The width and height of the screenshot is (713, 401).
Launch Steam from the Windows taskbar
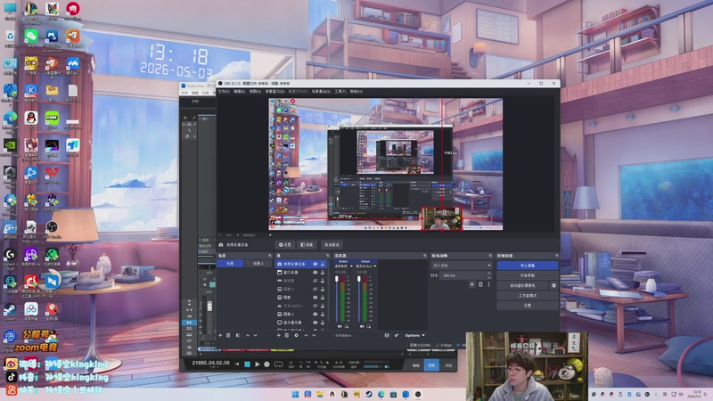pos(369,394)
